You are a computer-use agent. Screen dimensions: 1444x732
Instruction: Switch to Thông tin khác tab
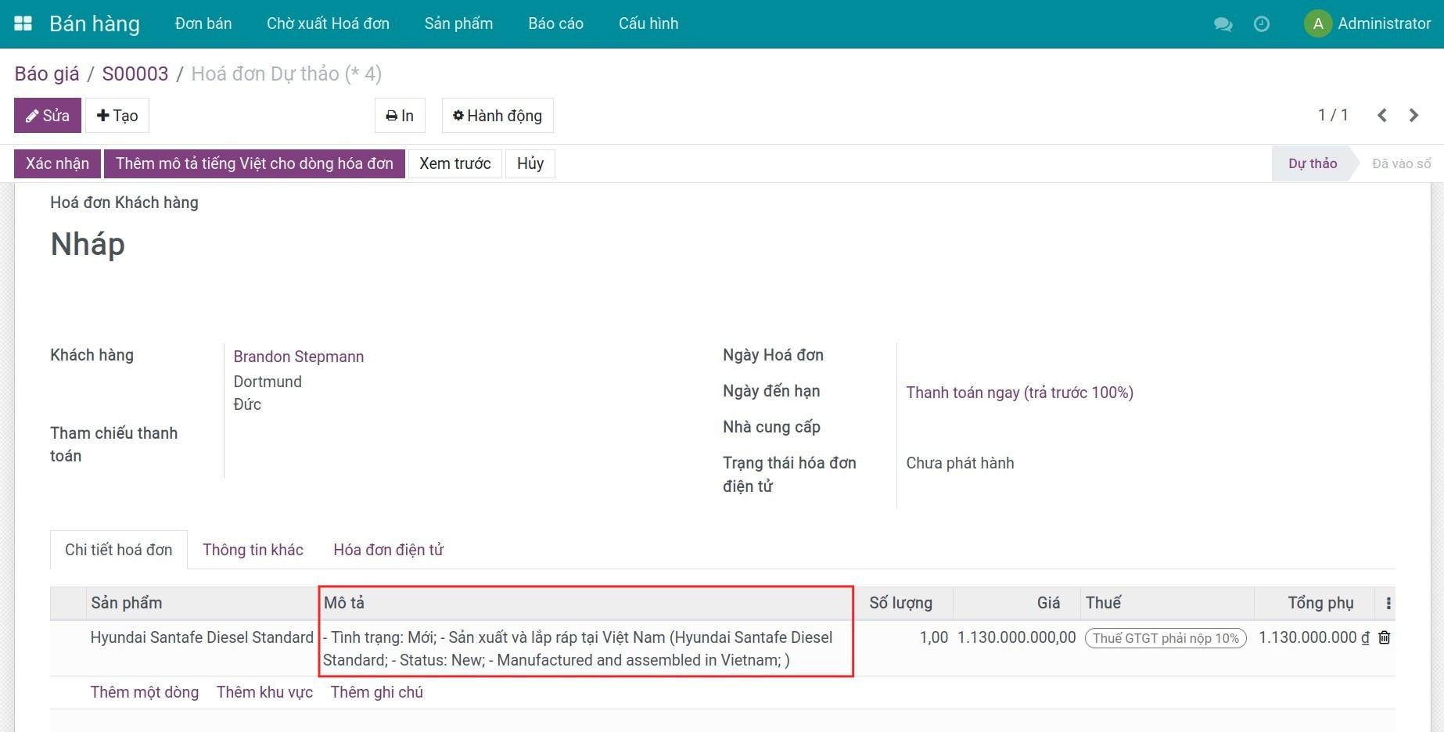(253, 550)
